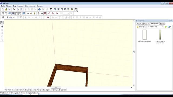Screen dimensions: 173x97
Task: Switch to the Вид справа tab
Action: (x=46, y=90)
